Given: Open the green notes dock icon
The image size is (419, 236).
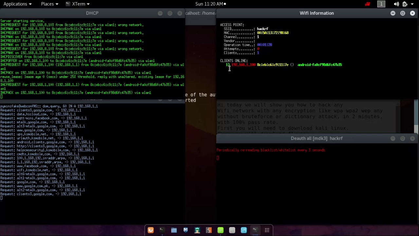Looking at the screenshot, I should click(x=220, y=230).
